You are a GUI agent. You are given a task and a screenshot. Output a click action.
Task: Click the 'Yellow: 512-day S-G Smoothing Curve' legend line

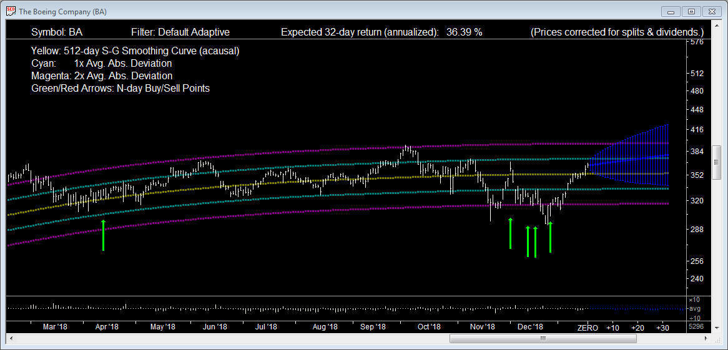[x=135, y=51]
